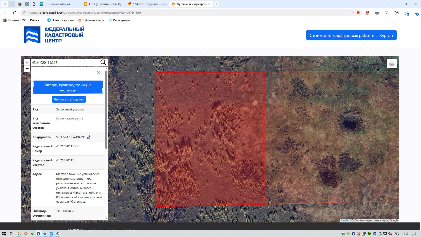Open the Leaflet attribution link
The height and width of the screenshot is (237, 421).
pos(345,220)
